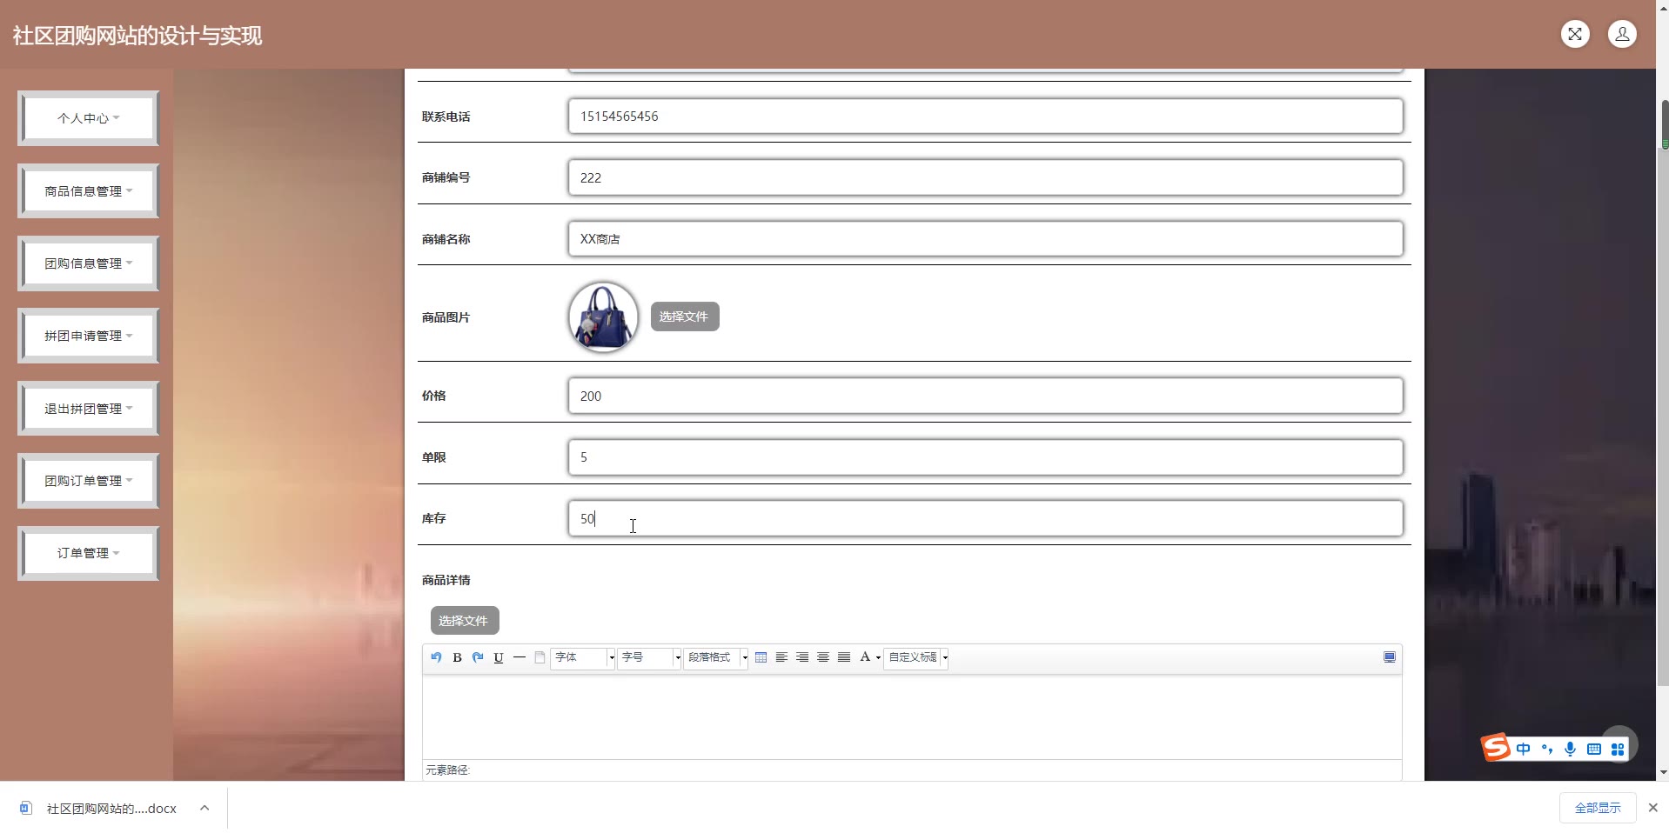Click the 价格 input field
The width and height of the screenshot is (1669, 833).
(985, 396)
